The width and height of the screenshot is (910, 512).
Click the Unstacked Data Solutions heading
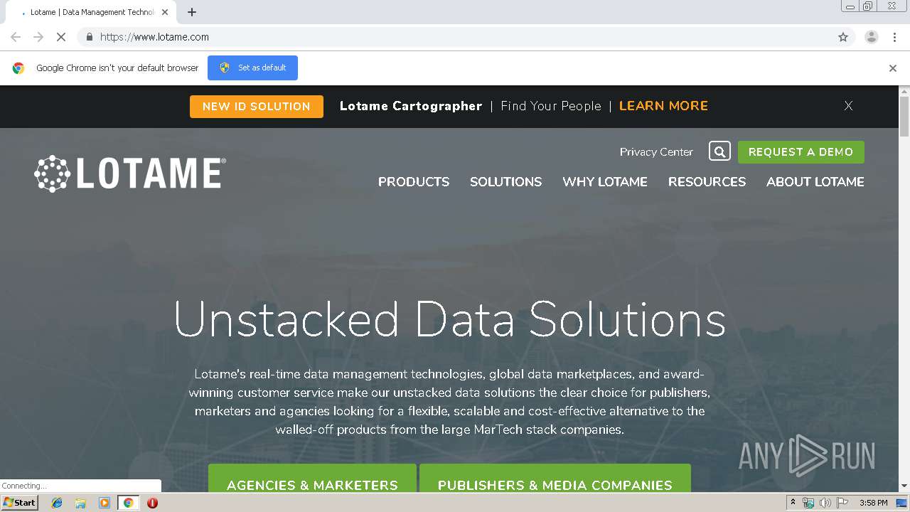click(450, 319)
